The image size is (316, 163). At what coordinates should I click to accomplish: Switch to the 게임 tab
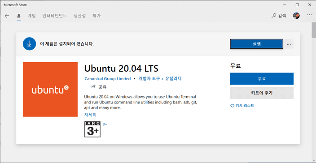click(31, 16)
